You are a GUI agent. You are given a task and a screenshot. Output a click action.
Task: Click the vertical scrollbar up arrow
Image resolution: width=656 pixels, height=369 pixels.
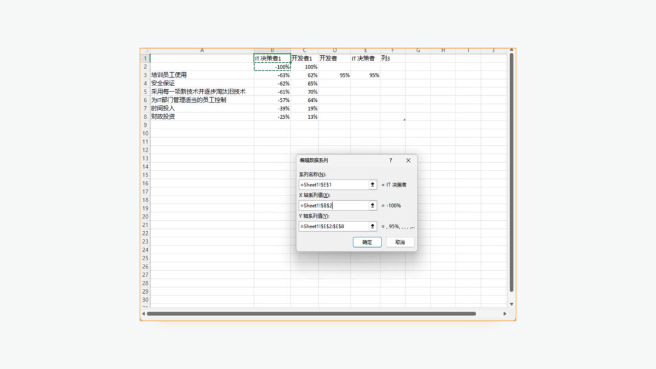[x=511, y=50]
